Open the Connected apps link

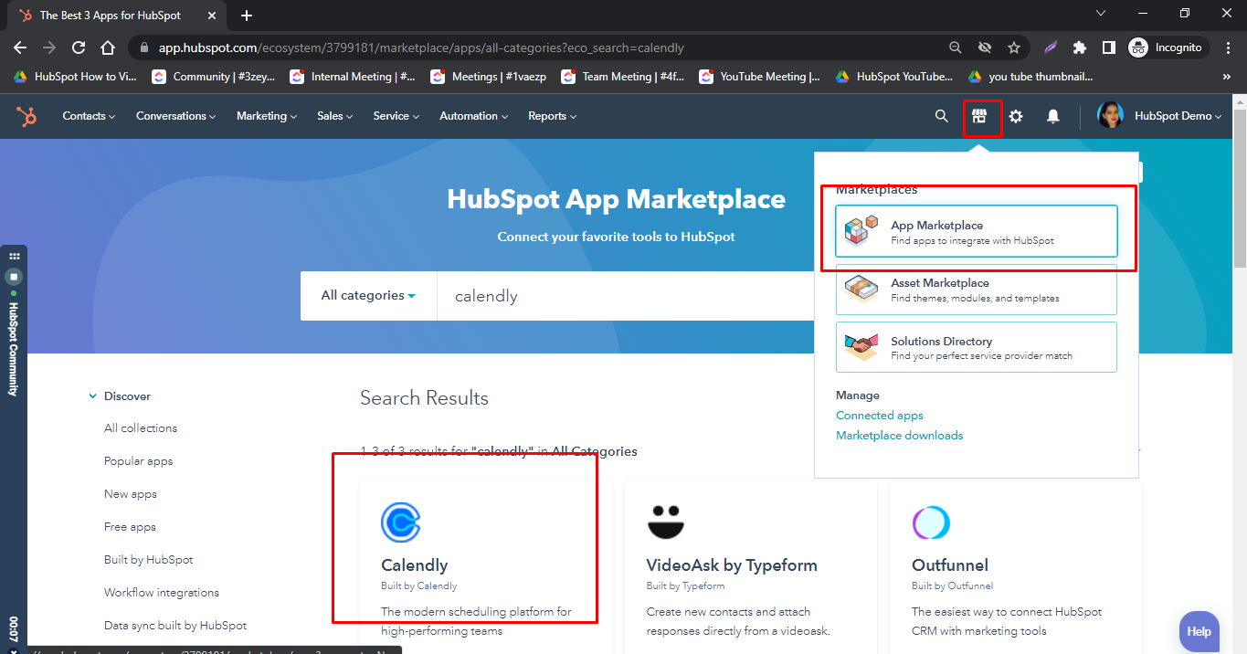[x=879, y=416]
